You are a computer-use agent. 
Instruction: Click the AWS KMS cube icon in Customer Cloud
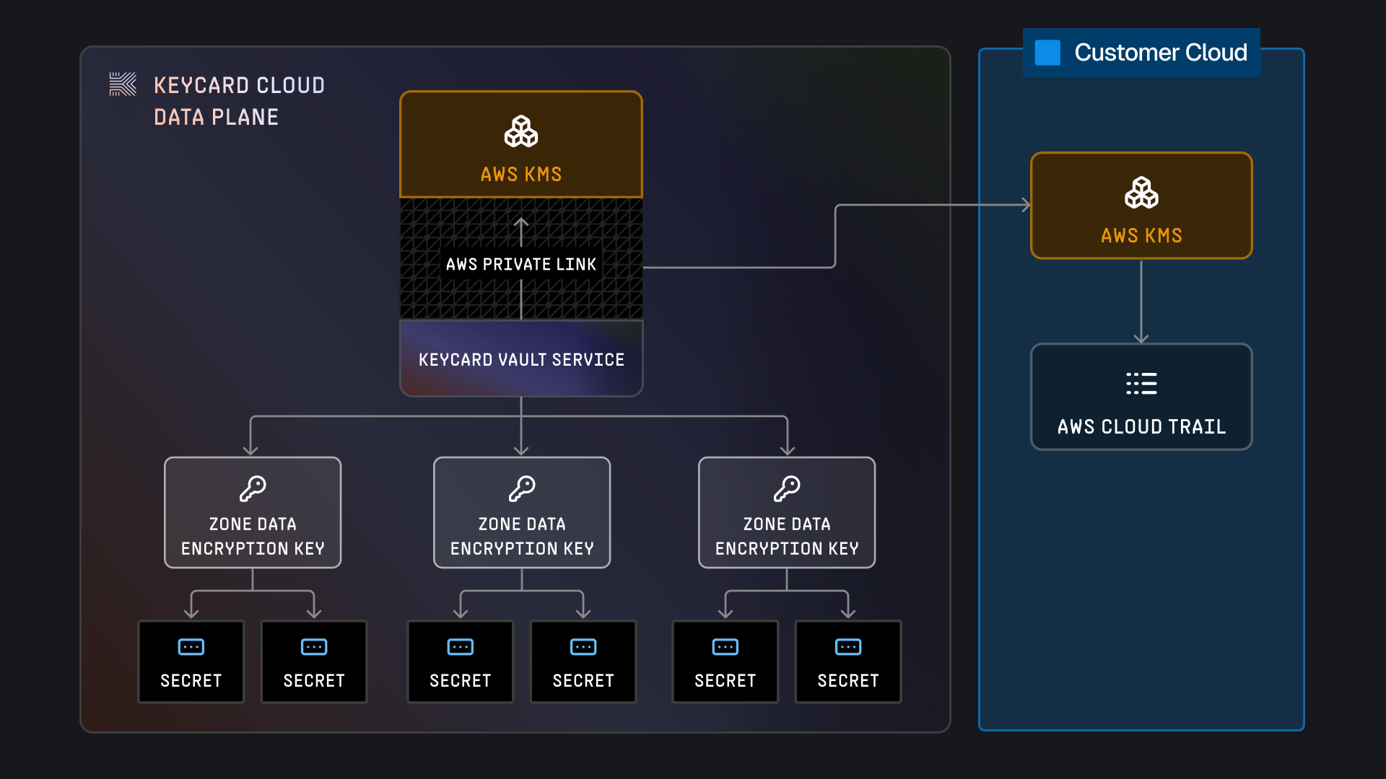pos(1141,193)
